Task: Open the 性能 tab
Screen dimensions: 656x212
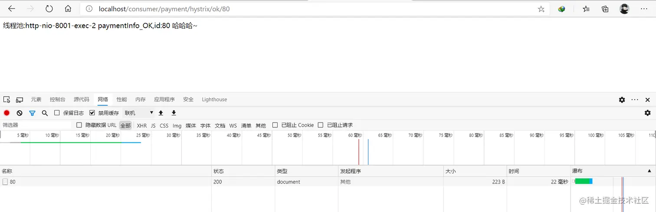Action: [122, 100]
